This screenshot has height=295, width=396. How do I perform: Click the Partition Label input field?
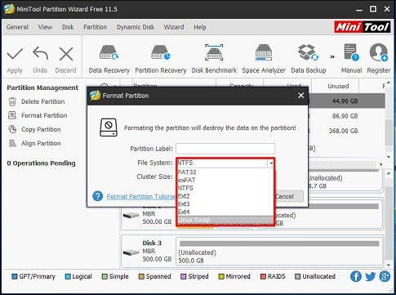[x=225, y=149]
